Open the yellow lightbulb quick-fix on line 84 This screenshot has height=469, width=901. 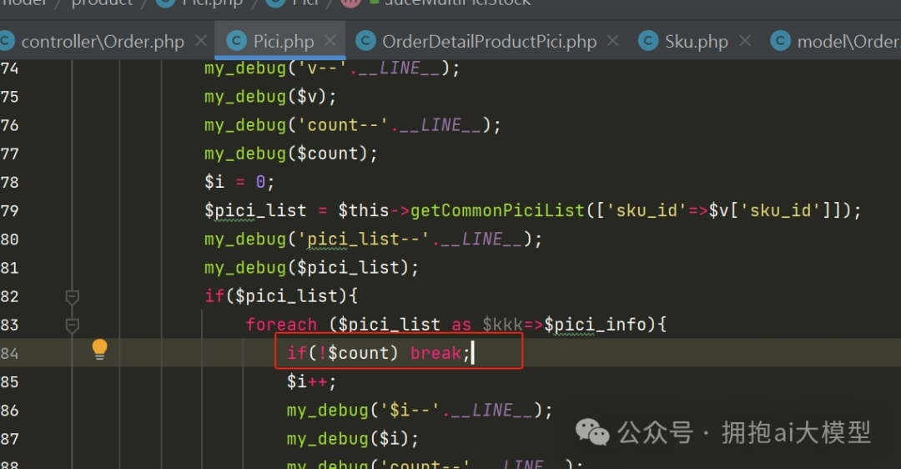[99, 350]
